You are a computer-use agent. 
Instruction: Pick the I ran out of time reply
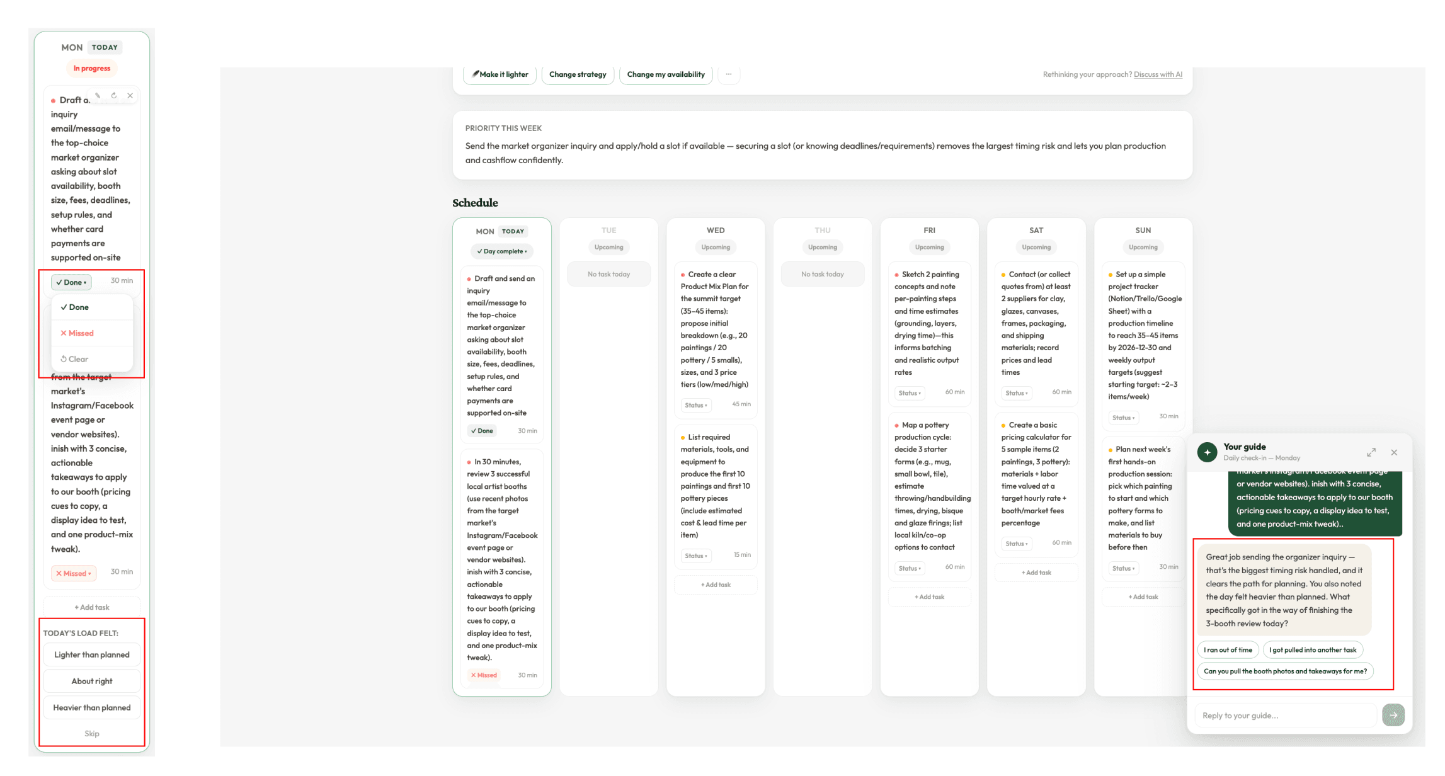[x=1228, y=650]
